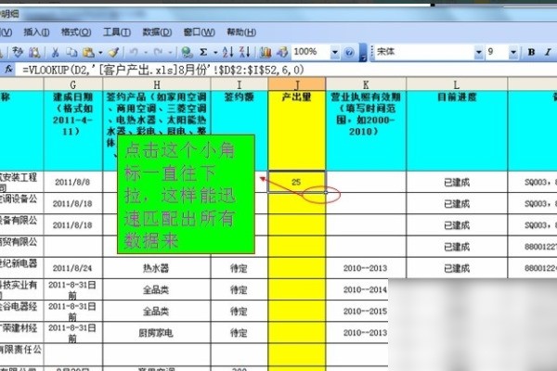Viewport: 557px width, 371px height.
Task: Click the AutoSum sigma icon
Action: coord(203,52)
